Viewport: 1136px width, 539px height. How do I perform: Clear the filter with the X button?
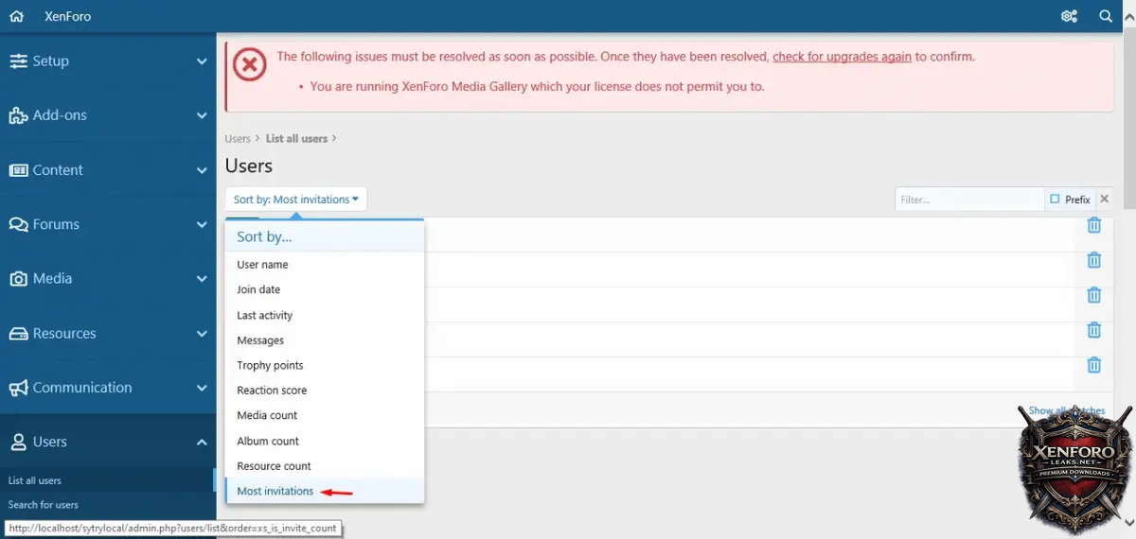click(x=1105, y=200)
